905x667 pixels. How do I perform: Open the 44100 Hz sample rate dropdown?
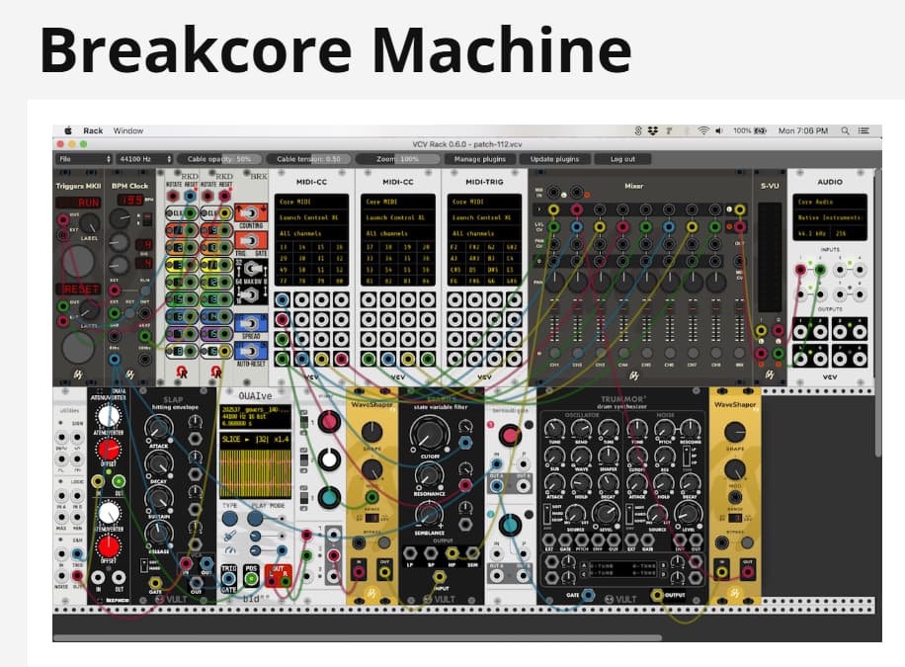[x=143, y=158]
